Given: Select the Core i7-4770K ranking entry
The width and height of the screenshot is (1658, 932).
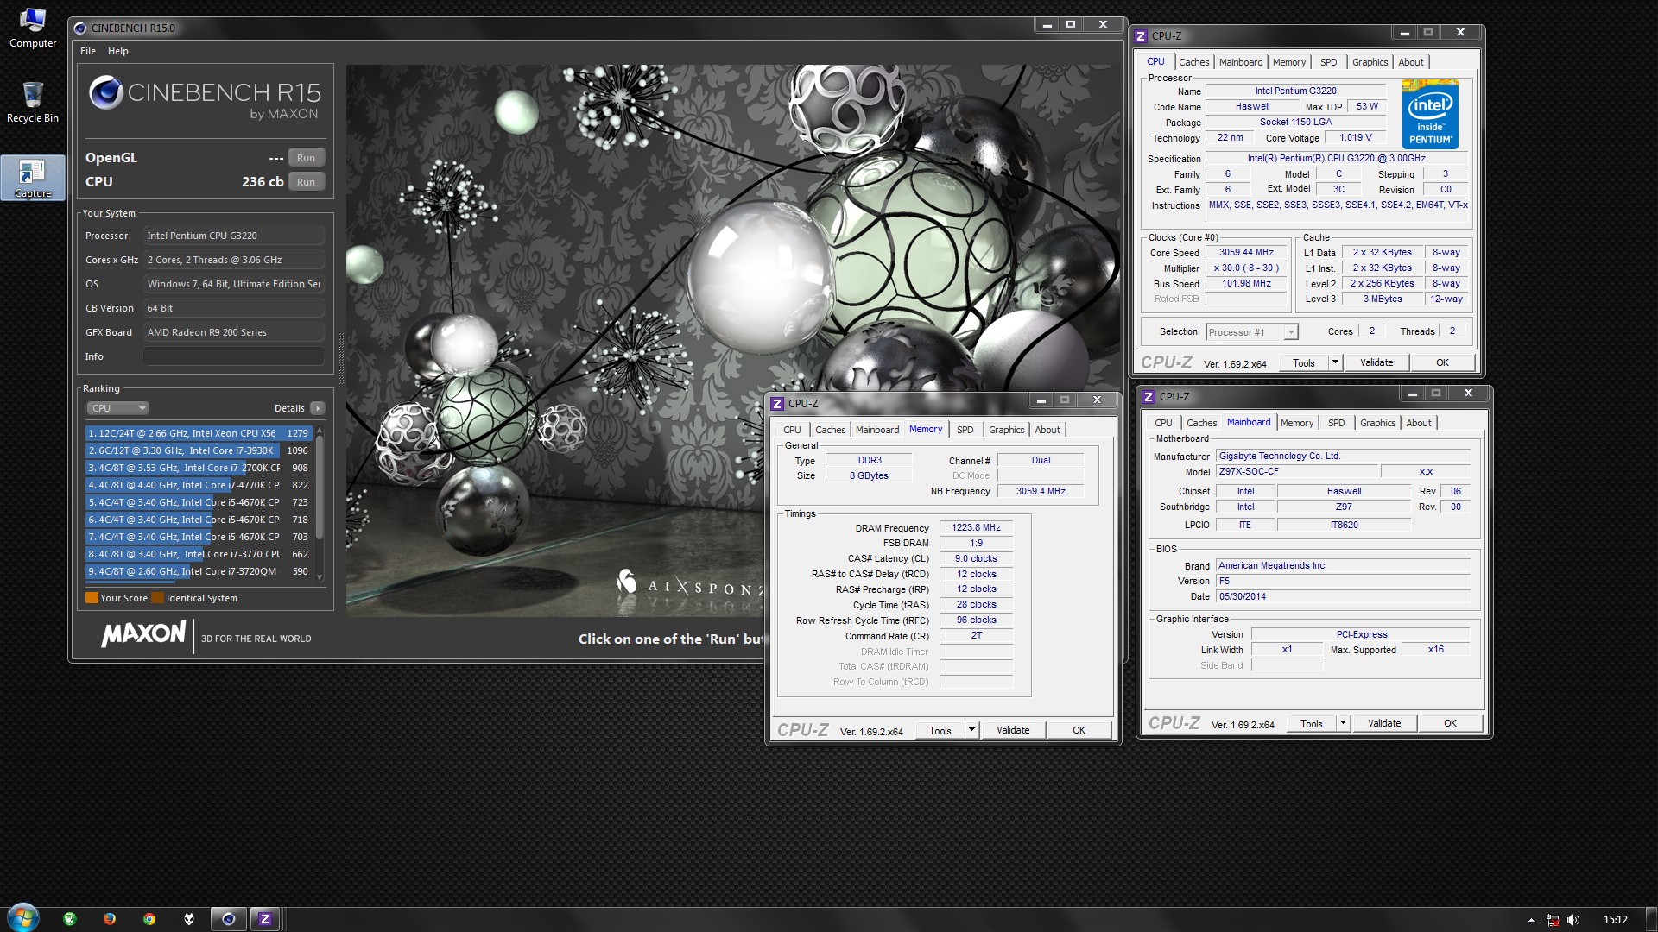Looking at the screenshot, I should [199, 485].
